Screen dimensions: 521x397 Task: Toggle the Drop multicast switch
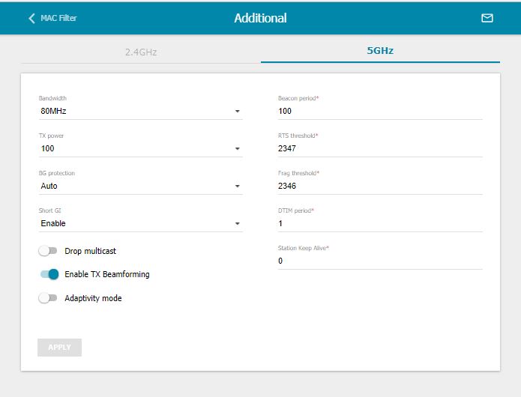(x=49, y=251)
